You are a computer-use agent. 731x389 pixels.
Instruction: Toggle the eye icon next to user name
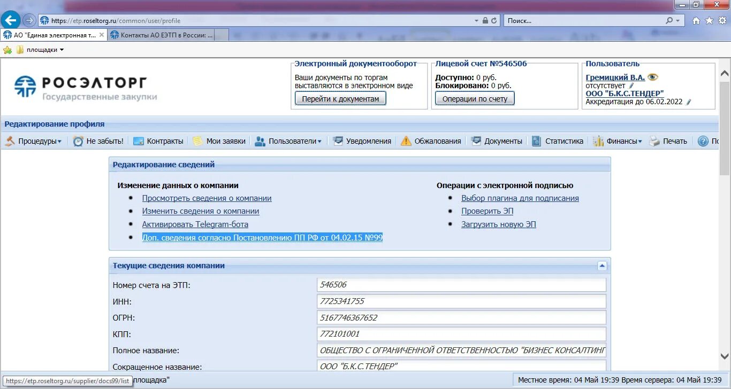click(x=652, y=77)
